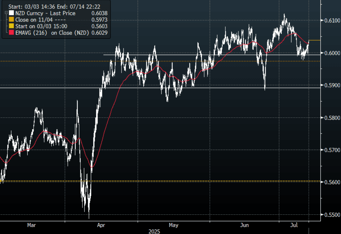Click the May label on time axis

(x=174, y=225)
